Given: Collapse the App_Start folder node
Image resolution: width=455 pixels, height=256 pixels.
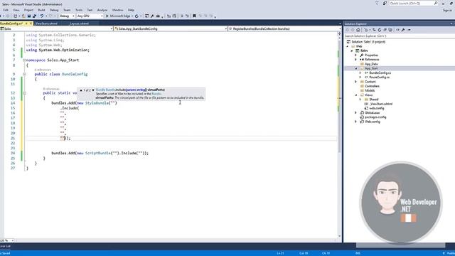Looking at the screenshot, I should click(x=356, y=68).
